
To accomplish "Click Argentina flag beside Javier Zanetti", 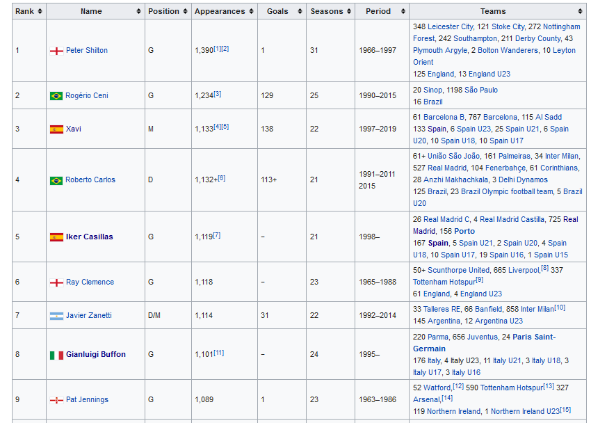I will pyautogui.click(x=56, y=316).
